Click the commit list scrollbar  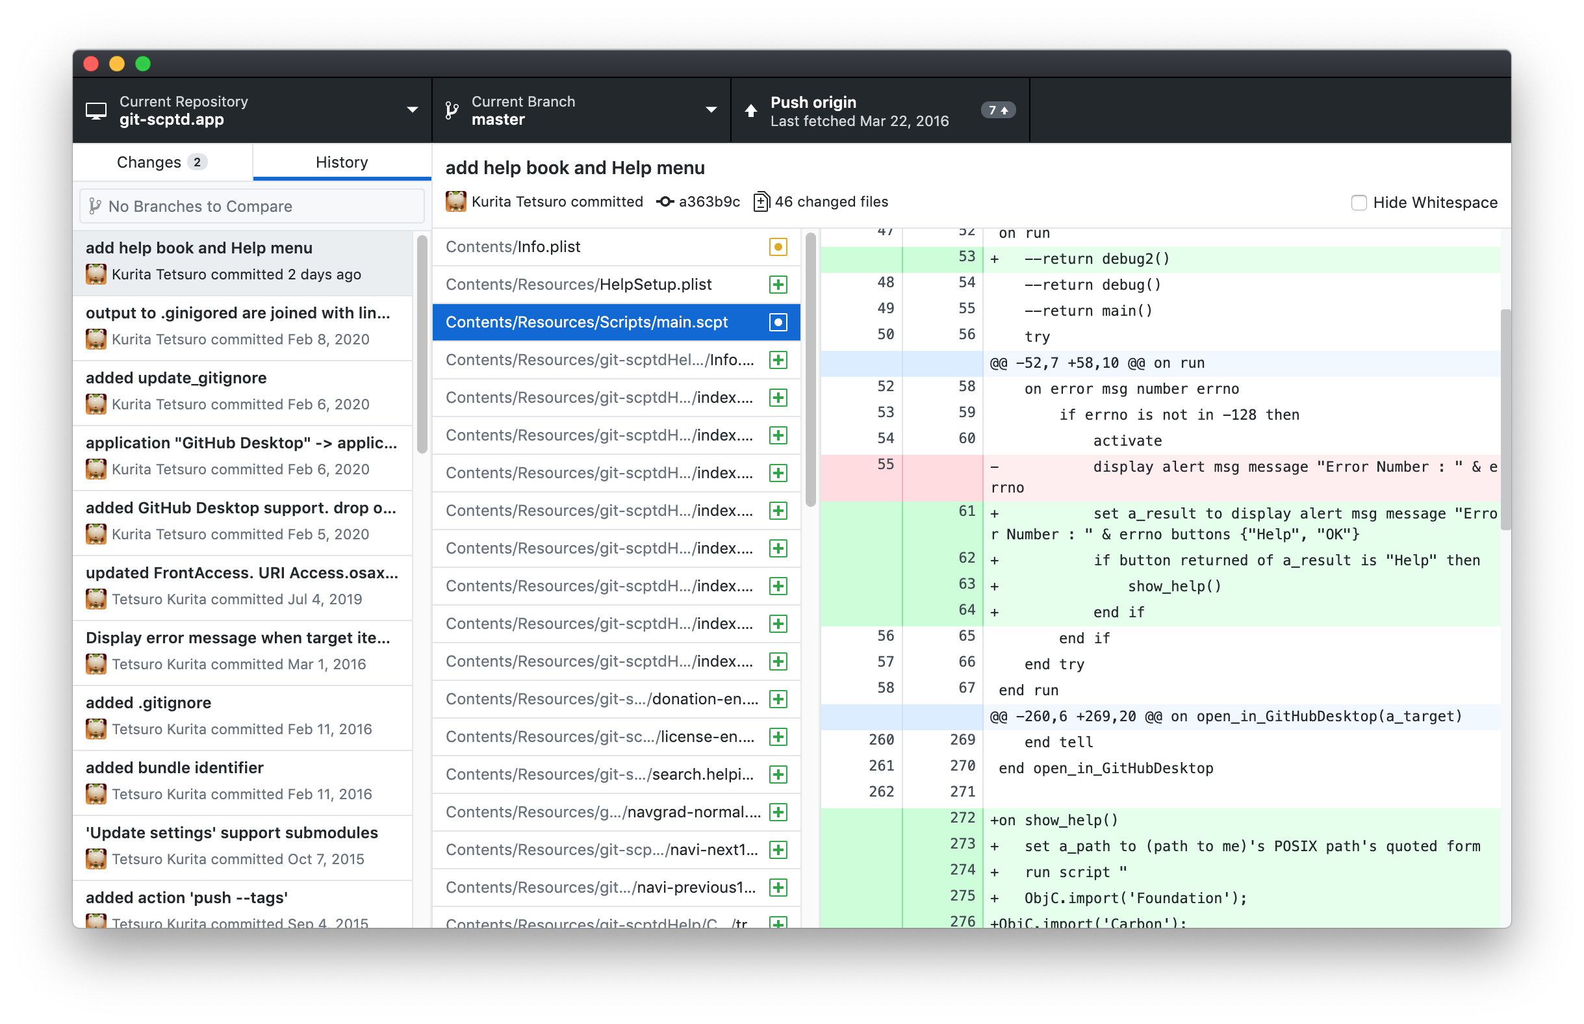pos(422,344)
